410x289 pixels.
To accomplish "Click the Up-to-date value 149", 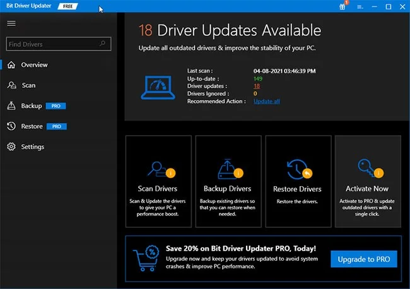I will [x=258, y=78].
